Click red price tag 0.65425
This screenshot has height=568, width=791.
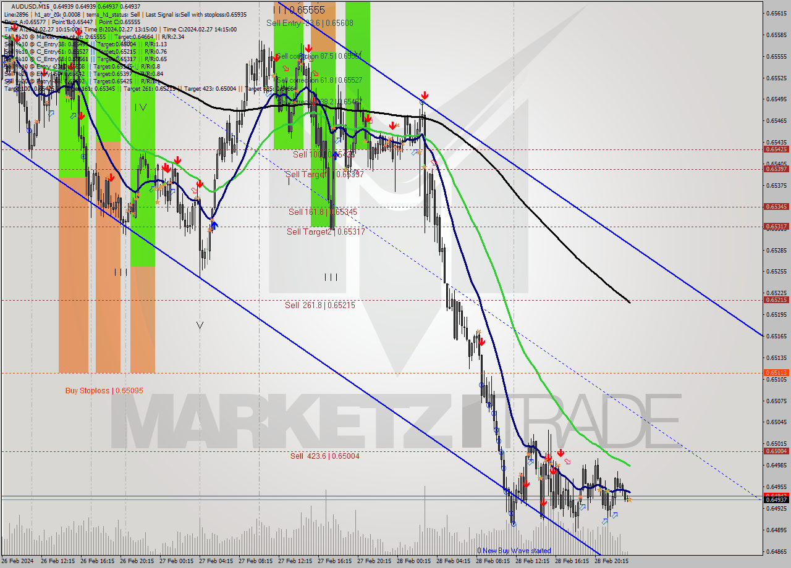point(776,149)
